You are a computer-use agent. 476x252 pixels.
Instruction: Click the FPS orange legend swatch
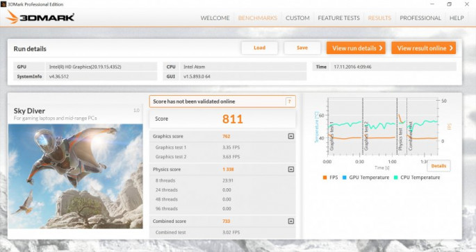tap(325, 178)
